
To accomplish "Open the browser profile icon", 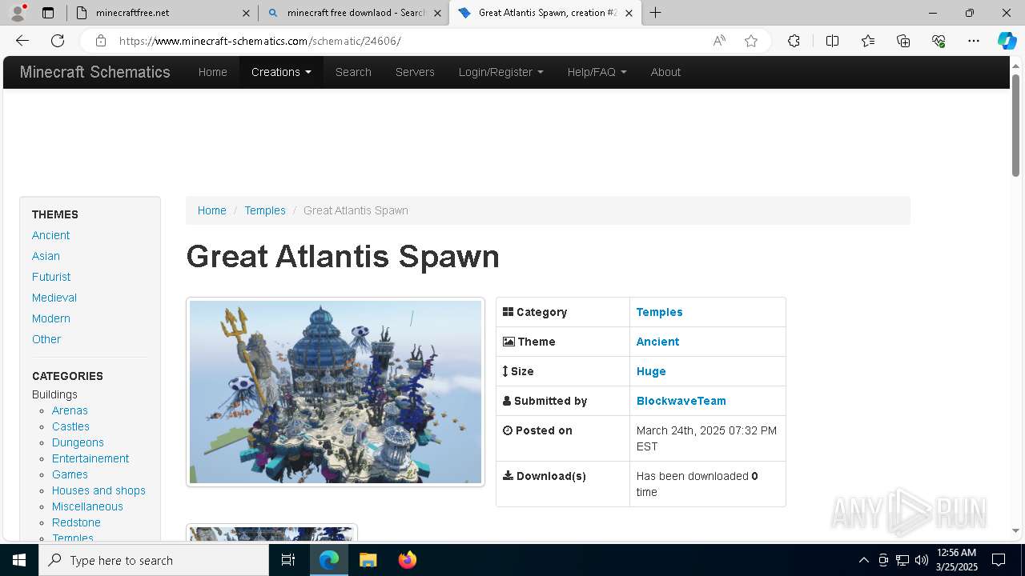I will click(x=18, y=13).
